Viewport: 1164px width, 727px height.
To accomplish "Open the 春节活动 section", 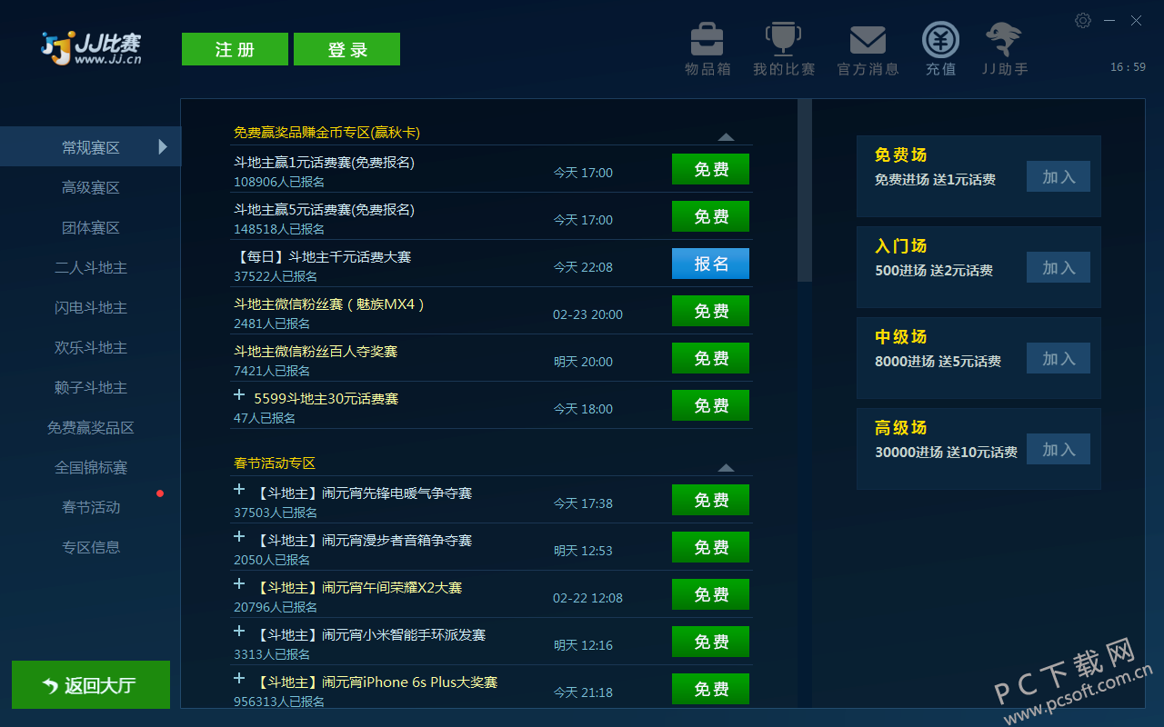I will [x=90, y=507].
